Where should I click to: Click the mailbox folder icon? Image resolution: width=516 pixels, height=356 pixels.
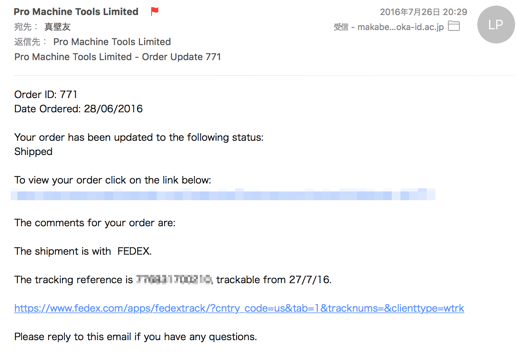(453, 27)
